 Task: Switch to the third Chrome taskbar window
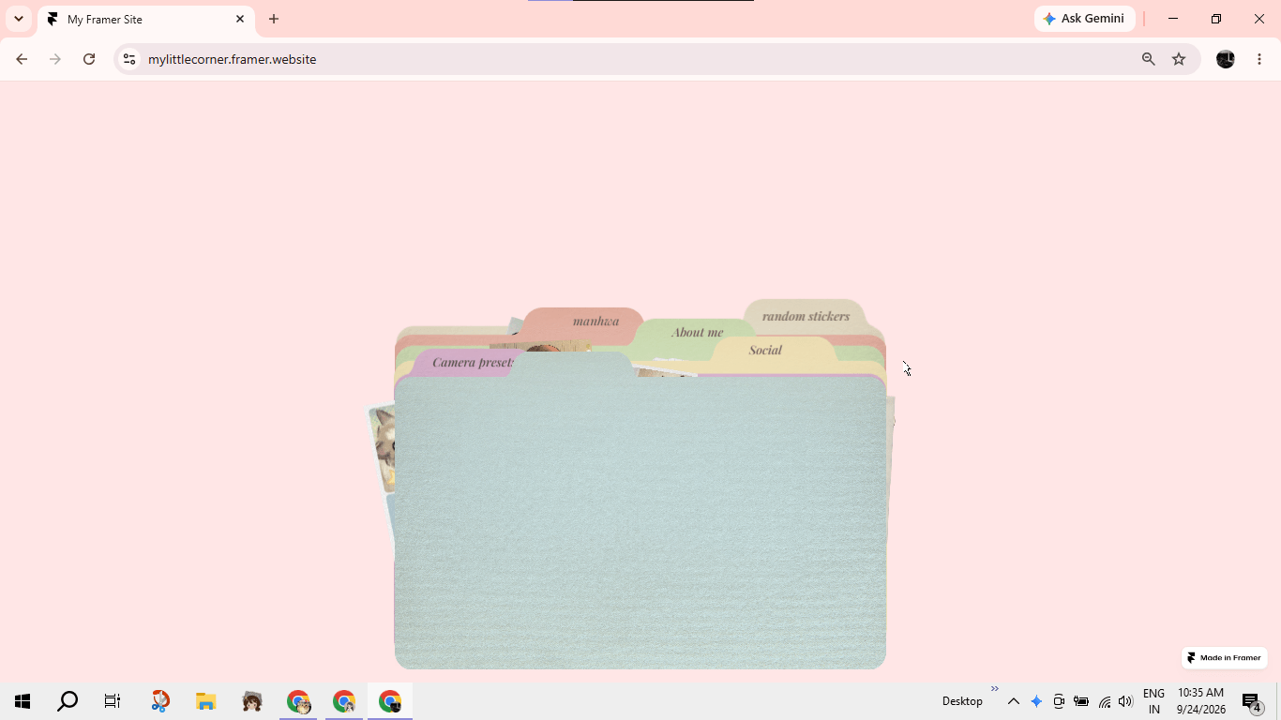(x=390, y=701)
